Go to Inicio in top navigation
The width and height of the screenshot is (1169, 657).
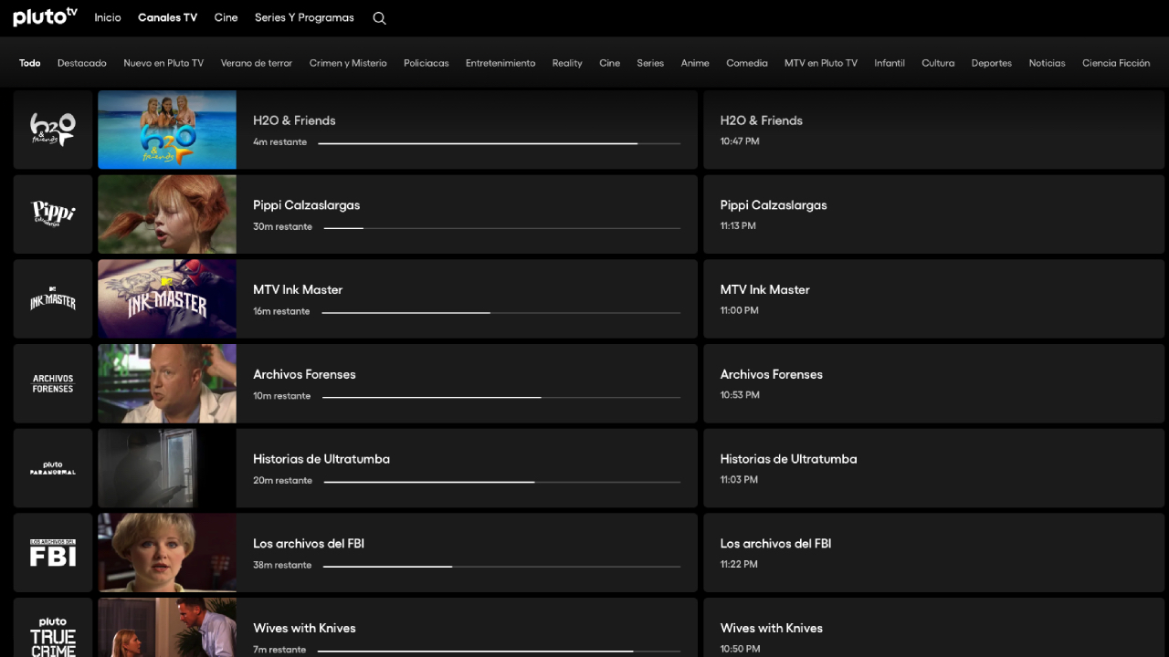108,17
